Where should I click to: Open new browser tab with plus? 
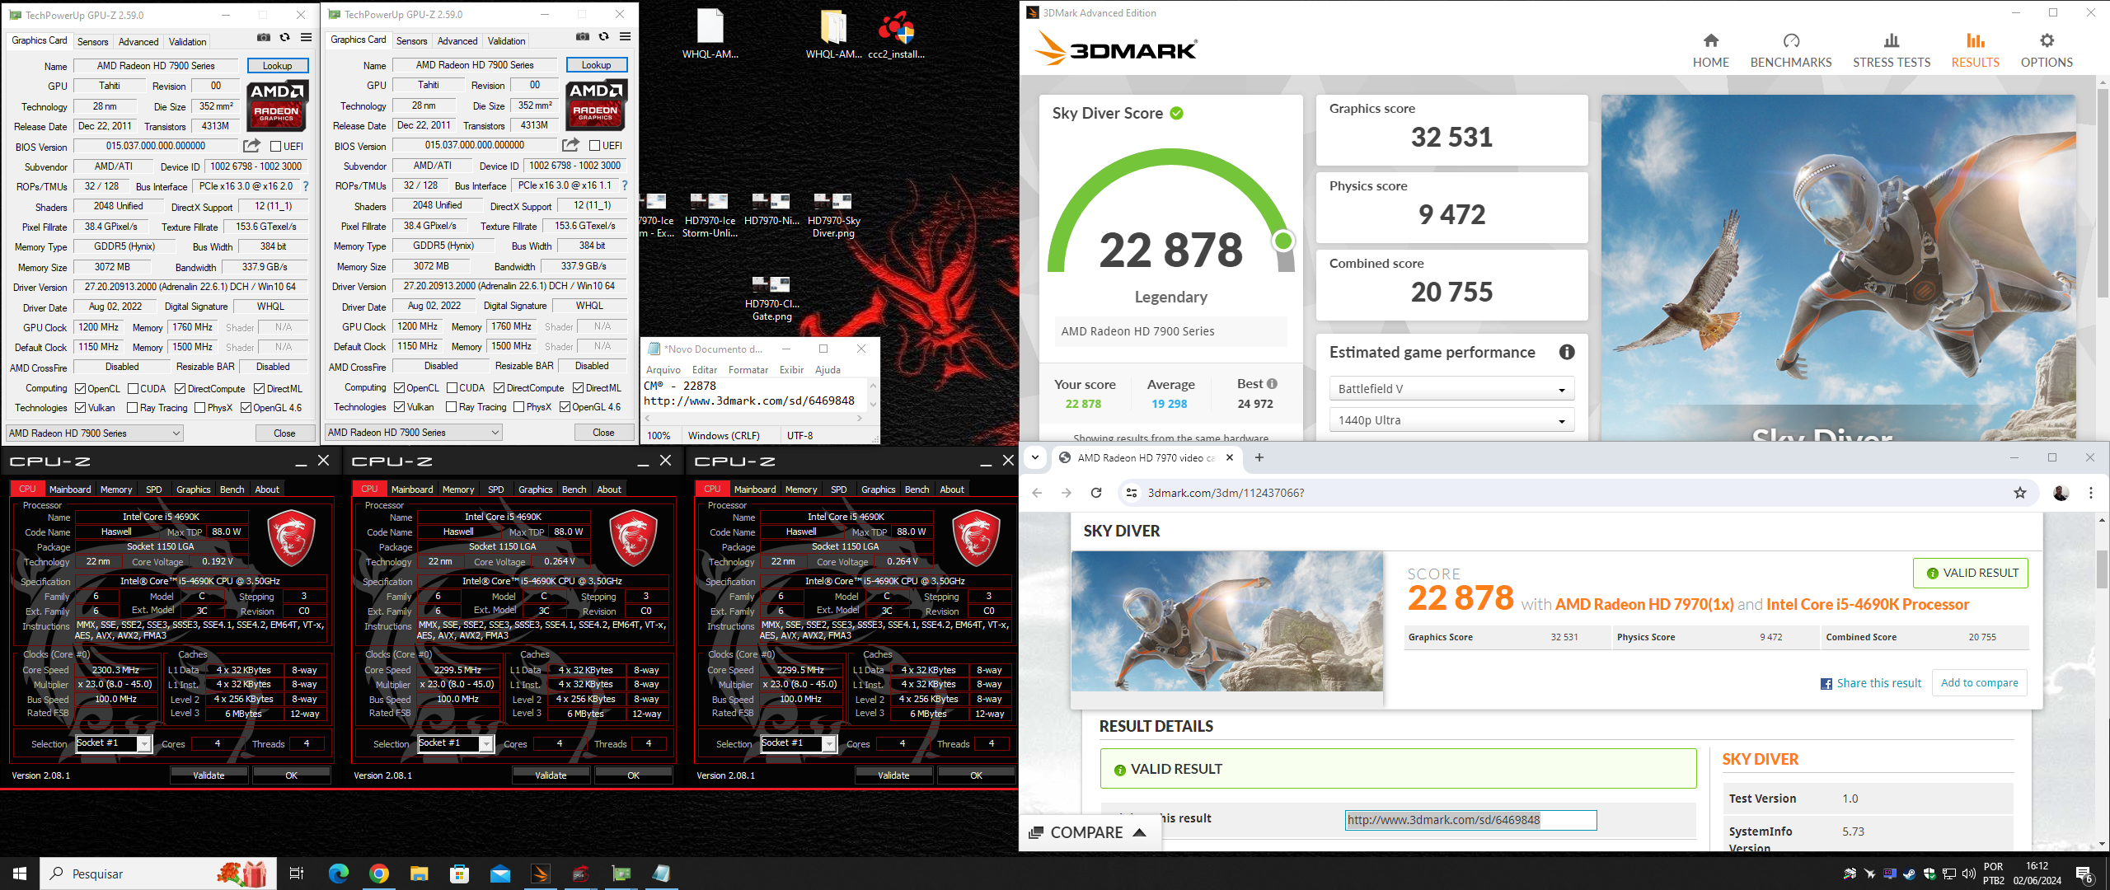(x=1259, y=457)
